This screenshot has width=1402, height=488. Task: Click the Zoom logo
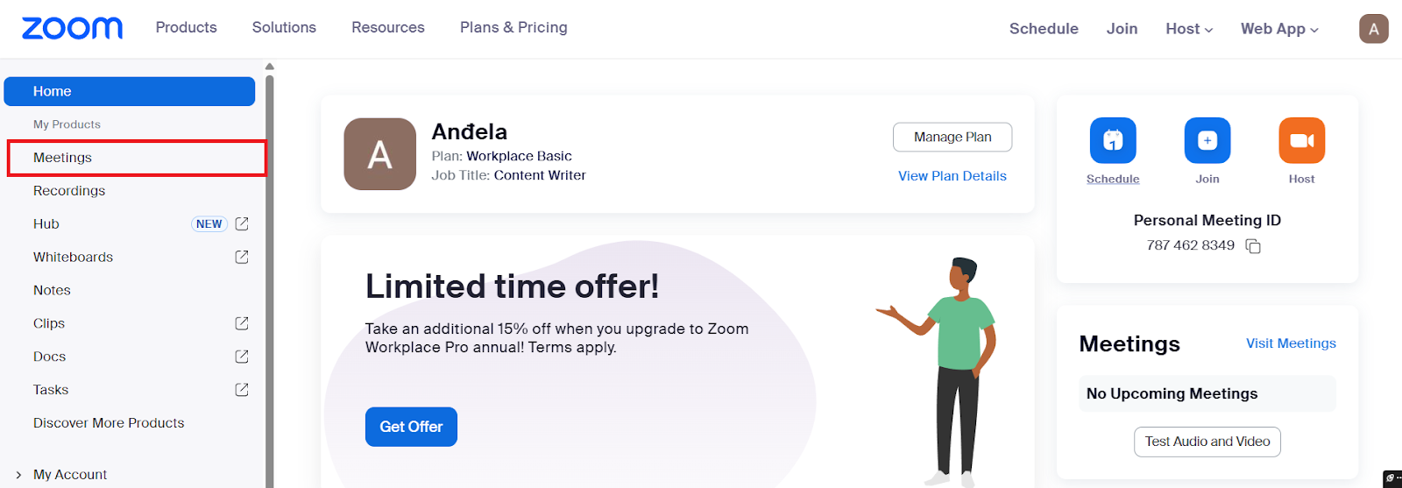point(72,28)
